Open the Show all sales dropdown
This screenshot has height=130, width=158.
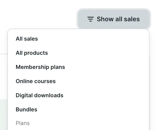point(114,19)
